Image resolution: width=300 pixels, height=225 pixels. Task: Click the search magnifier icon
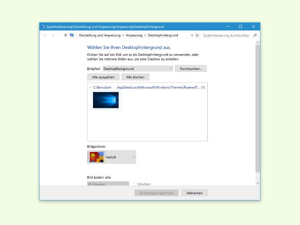pos(255,35)
